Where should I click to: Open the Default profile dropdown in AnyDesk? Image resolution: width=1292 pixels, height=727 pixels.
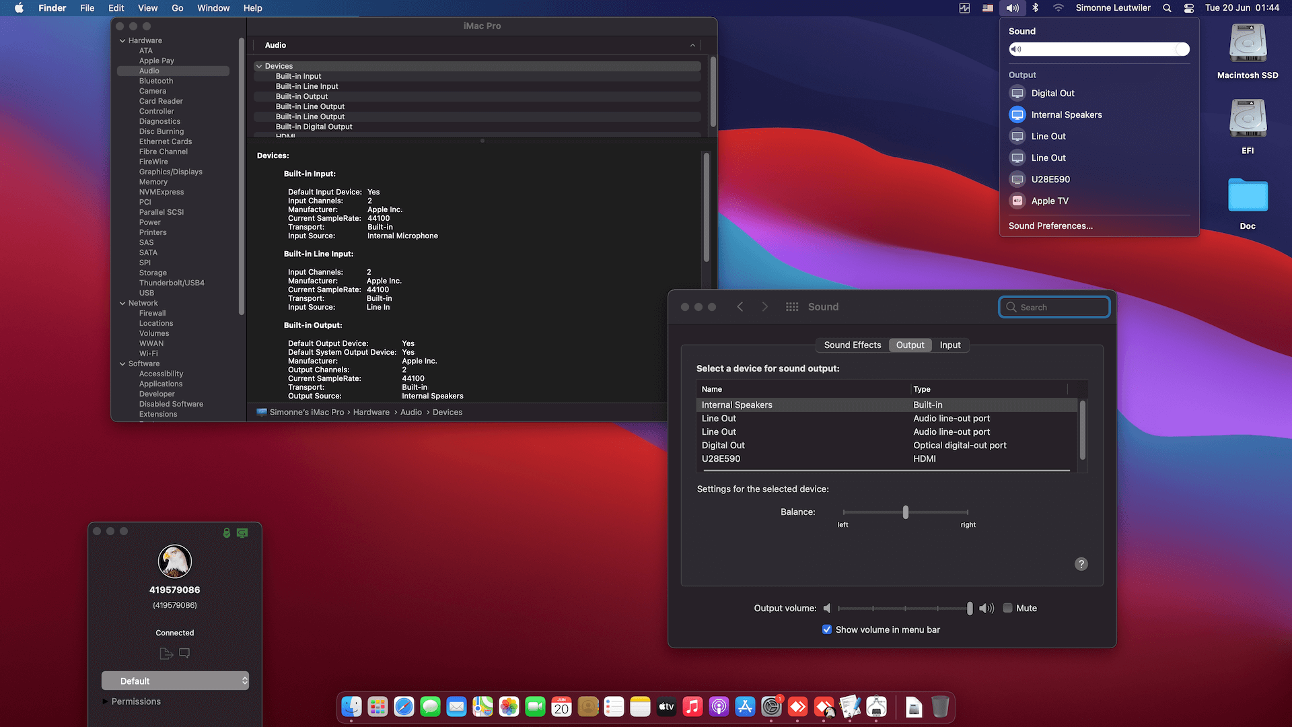pyautogui.click(x=175, y=681)
